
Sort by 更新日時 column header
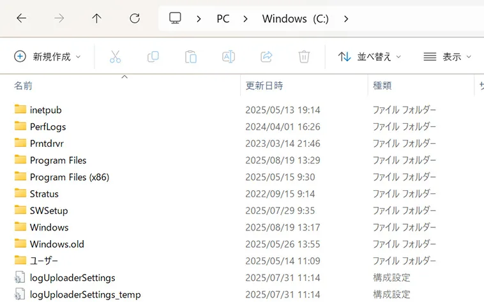(x=264, y=86)
